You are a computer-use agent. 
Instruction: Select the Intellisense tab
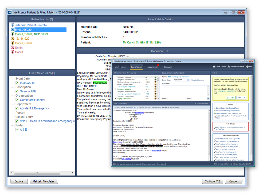pos(136,67)
